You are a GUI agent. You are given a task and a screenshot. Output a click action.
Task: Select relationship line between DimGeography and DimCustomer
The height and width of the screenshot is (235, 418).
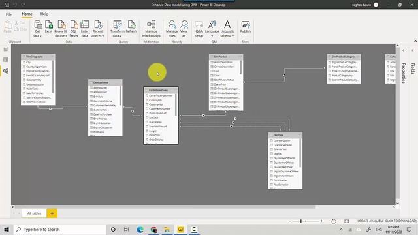(50, 109)
